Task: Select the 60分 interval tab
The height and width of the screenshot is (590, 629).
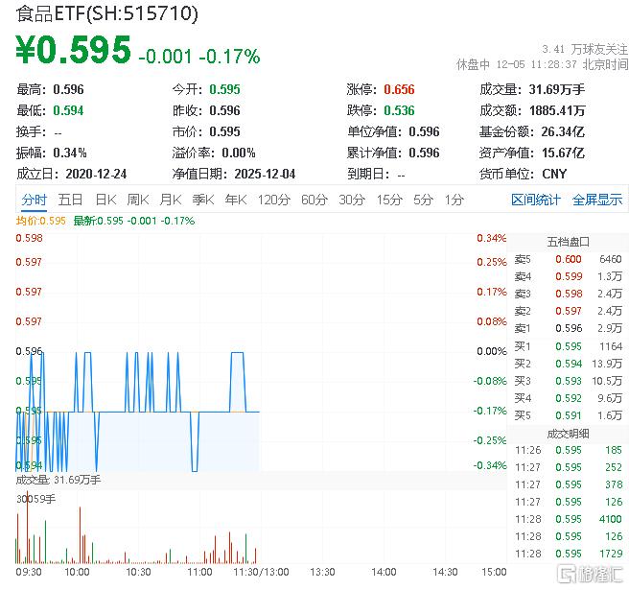Action: pos(314,200)
